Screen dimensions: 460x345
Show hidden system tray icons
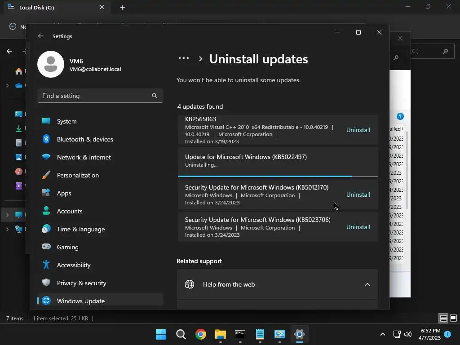pyautogui.click(x=383, y=334)
